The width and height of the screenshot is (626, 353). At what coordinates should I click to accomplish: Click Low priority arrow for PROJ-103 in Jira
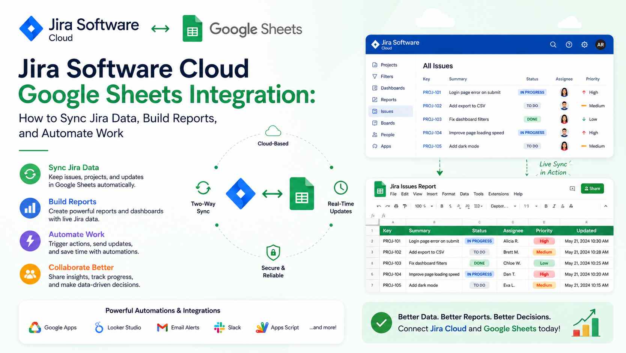click(584, 119)
